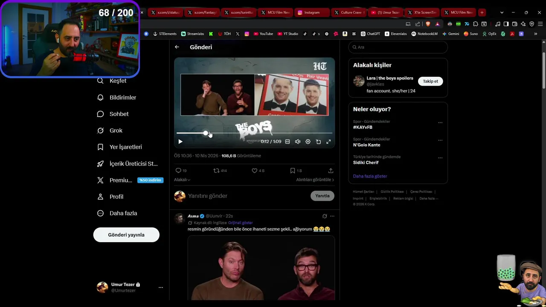Open #KAYvFB trending topic
Screen dimensions: 546x307
pos(363,127)
